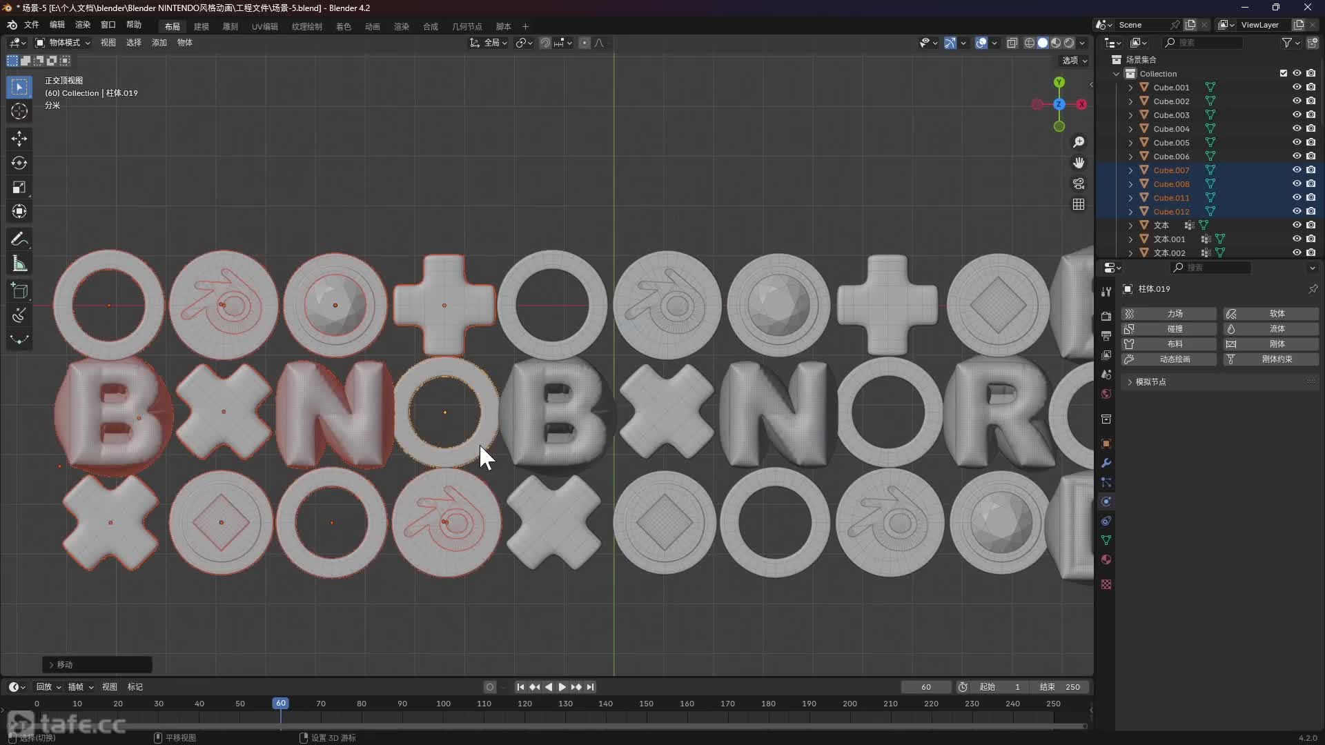Pin the 柱体.019 properties panel
1325x745 pixels.
click(1313, 289)
